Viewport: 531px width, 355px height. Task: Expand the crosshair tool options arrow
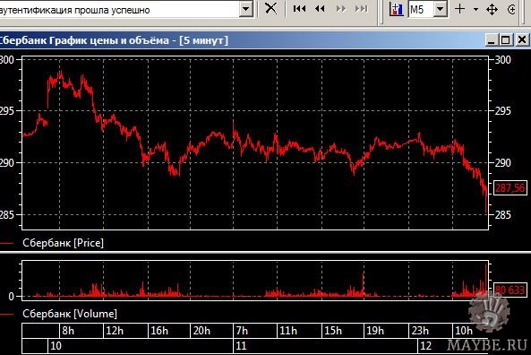pyautogui.click(x=475, y=10)
